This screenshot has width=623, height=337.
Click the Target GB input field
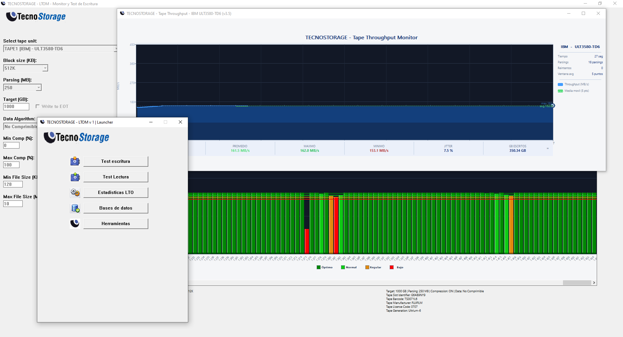(x=16, y=107)
